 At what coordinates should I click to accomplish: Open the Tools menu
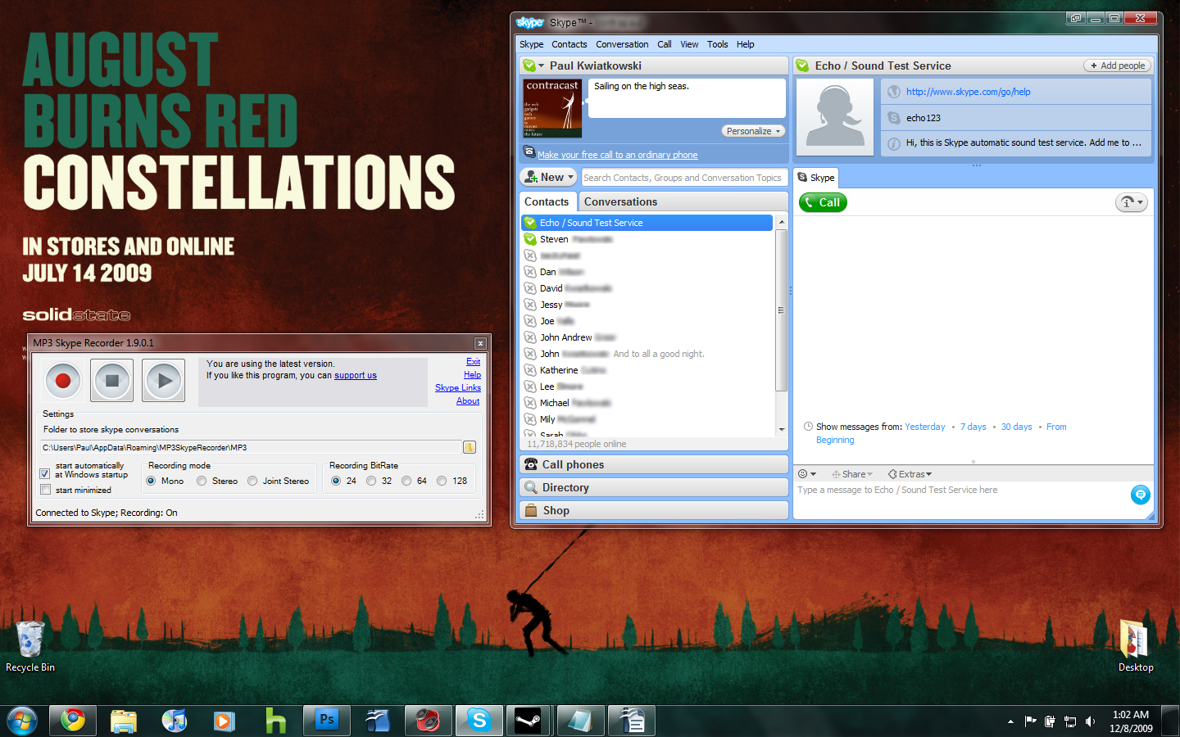717,44
